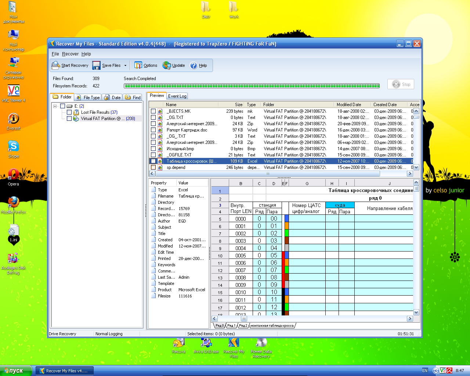Check the box for Исходный.bmp file
The width and height of the screenshot is (470, 376).
(x=153, y=149)
